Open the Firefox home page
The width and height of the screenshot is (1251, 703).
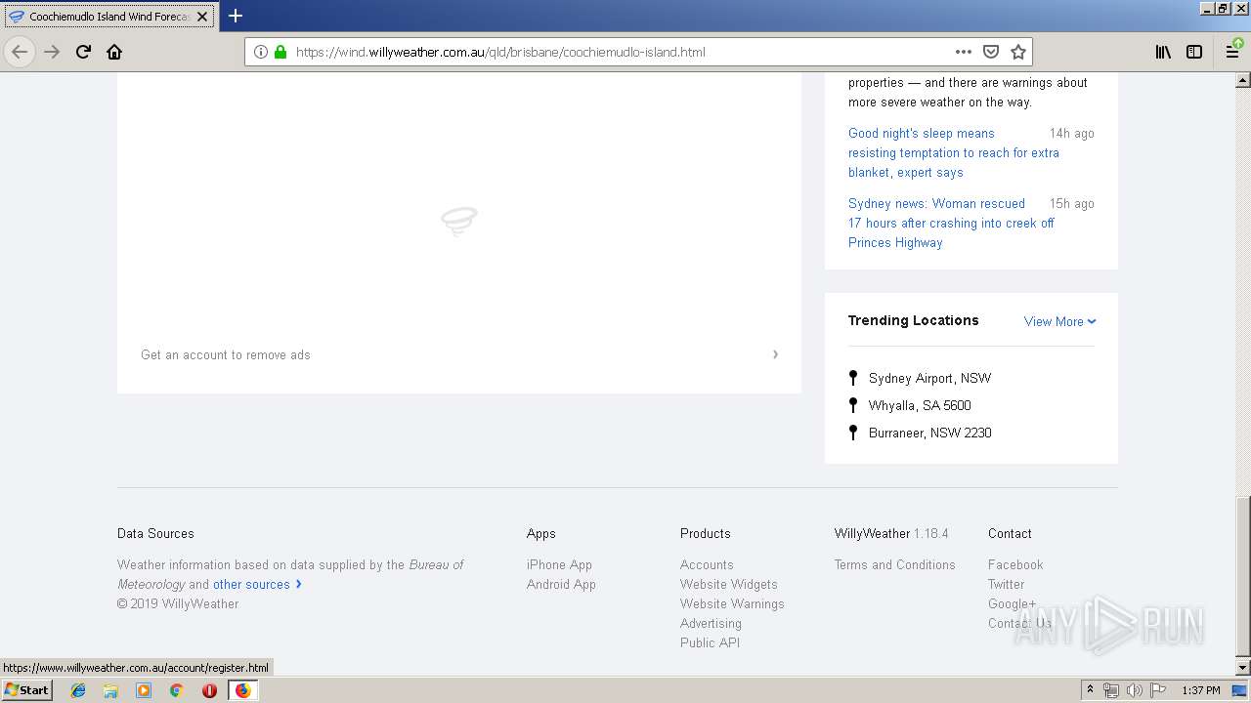[x=114, y=52]
